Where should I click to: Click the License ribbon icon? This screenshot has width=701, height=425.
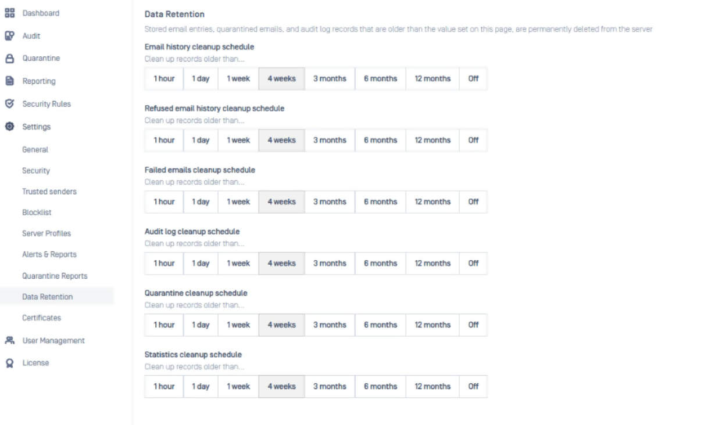[x=9, y=363]
